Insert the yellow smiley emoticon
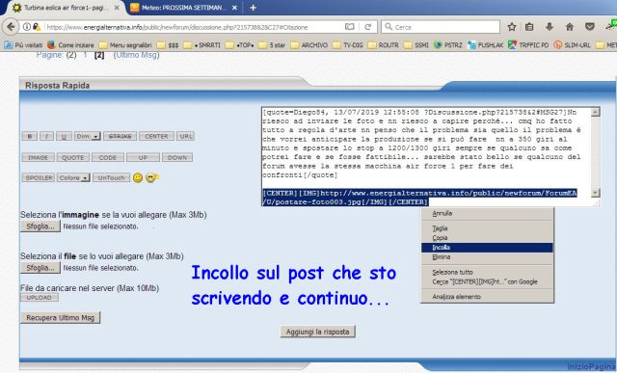This screenshot has width=617, height=373. tap(138, 178)
